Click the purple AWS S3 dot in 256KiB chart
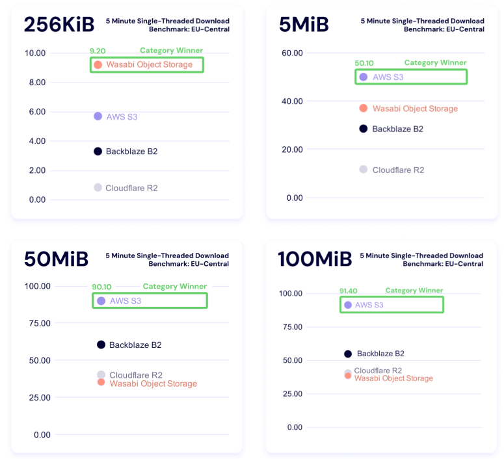This screenshot has width=504, height=459. click(x=98, y=116)
